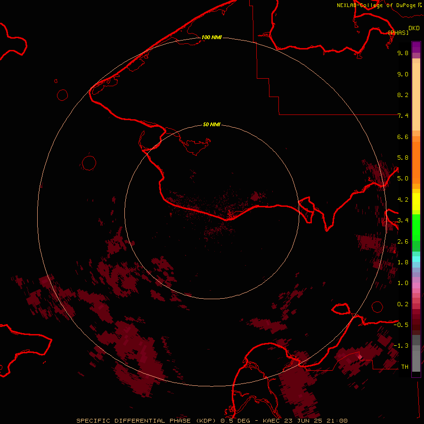Pick the orange segment of the color bar
Screen dimensions: 424x424
416,163
